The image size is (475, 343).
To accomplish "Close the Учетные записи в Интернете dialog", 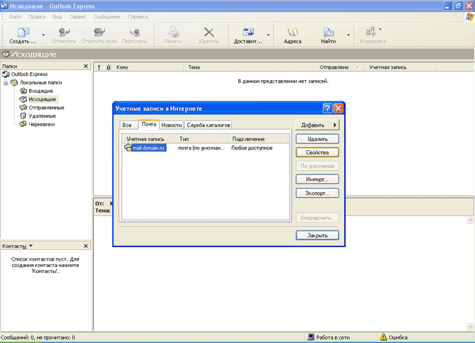I will [x=338, y=108].
